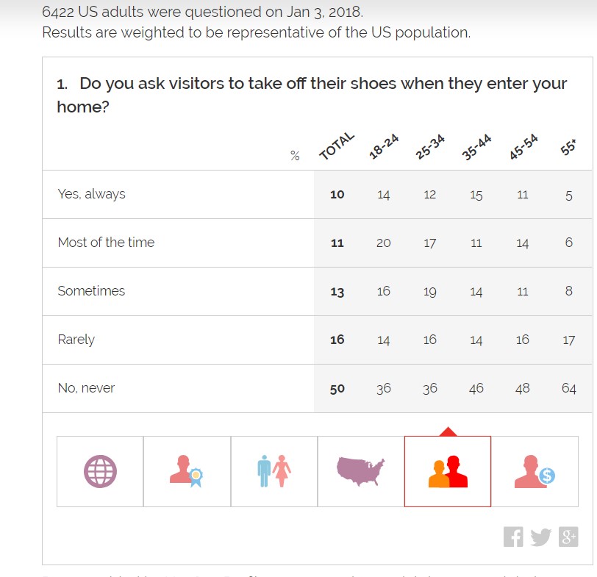Viewport: 597px width, 577px height.
Task: Click the 18-24 age column header
Action: (x=383, y=148)
